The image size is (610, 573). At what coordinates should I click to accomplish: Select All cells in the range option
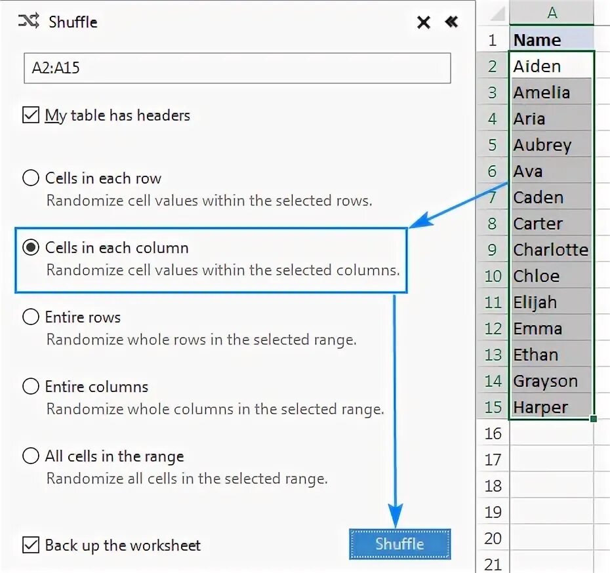31,456
